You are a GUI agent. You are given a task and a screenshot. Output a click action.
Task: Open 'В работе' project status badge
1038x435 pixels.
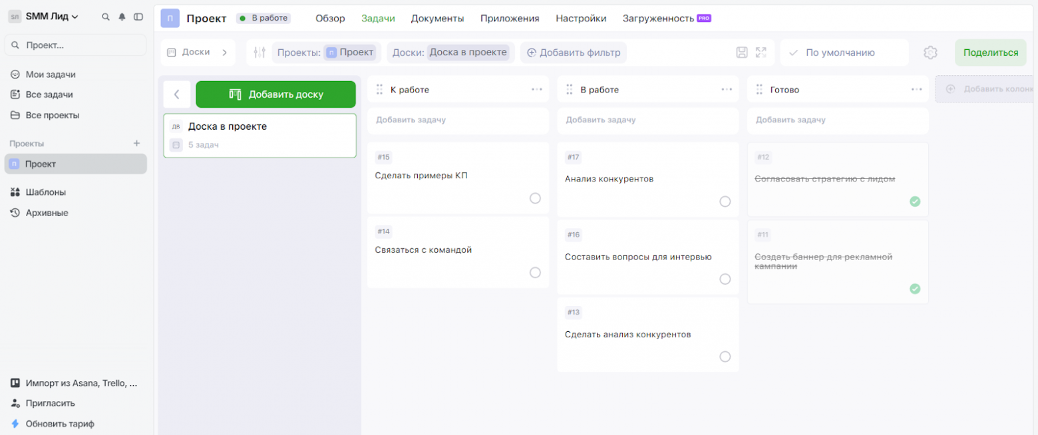263,18
